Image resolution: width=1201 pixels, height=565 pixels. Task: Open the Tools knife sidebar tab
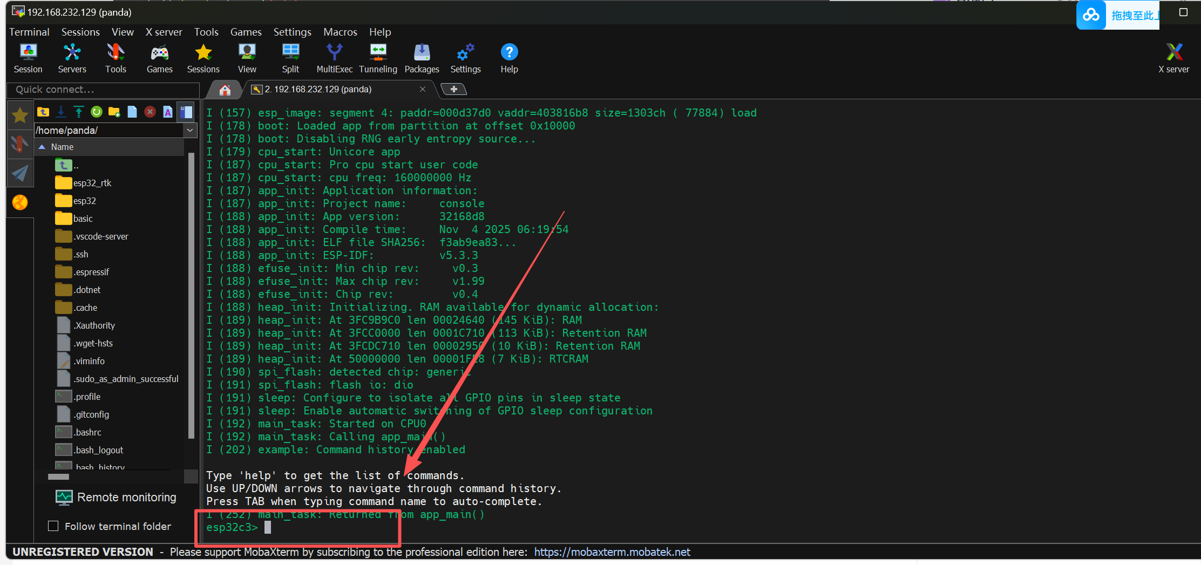(x=20, y=144)
